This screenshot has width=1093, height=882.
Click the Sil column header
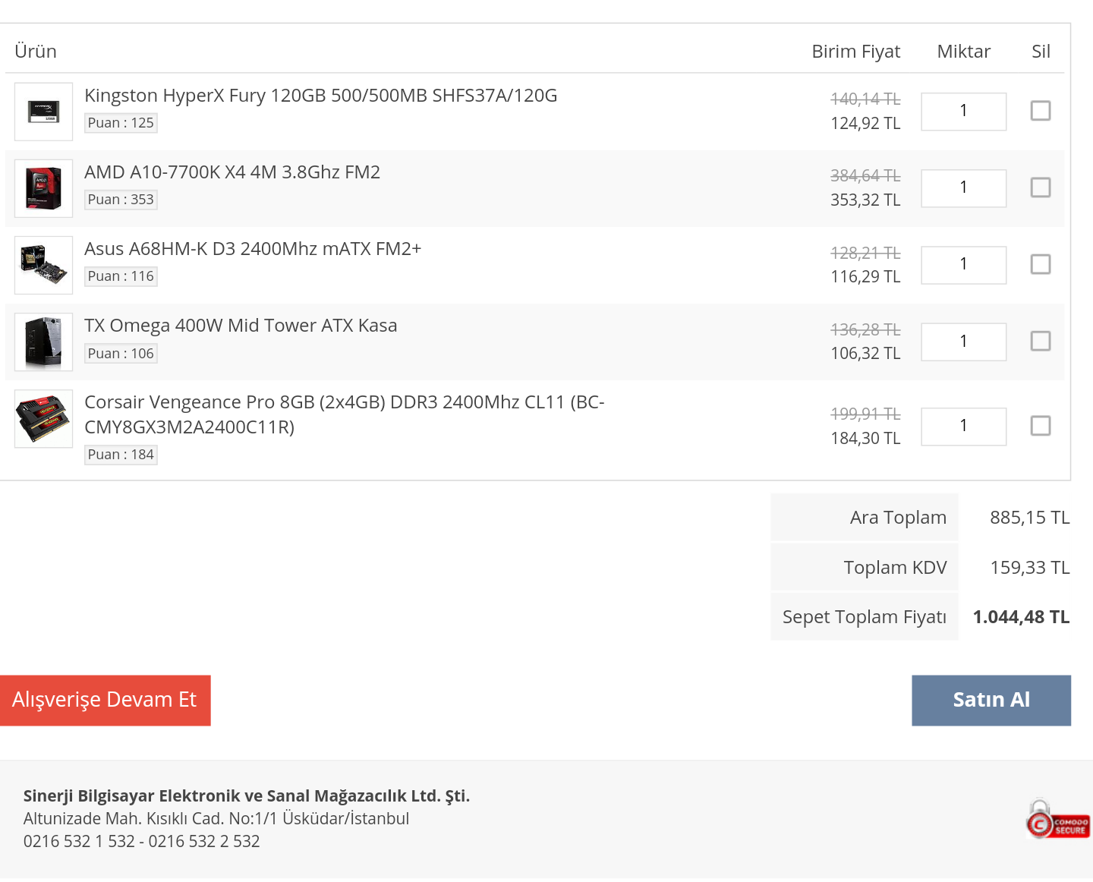[x=1041, y=52]
